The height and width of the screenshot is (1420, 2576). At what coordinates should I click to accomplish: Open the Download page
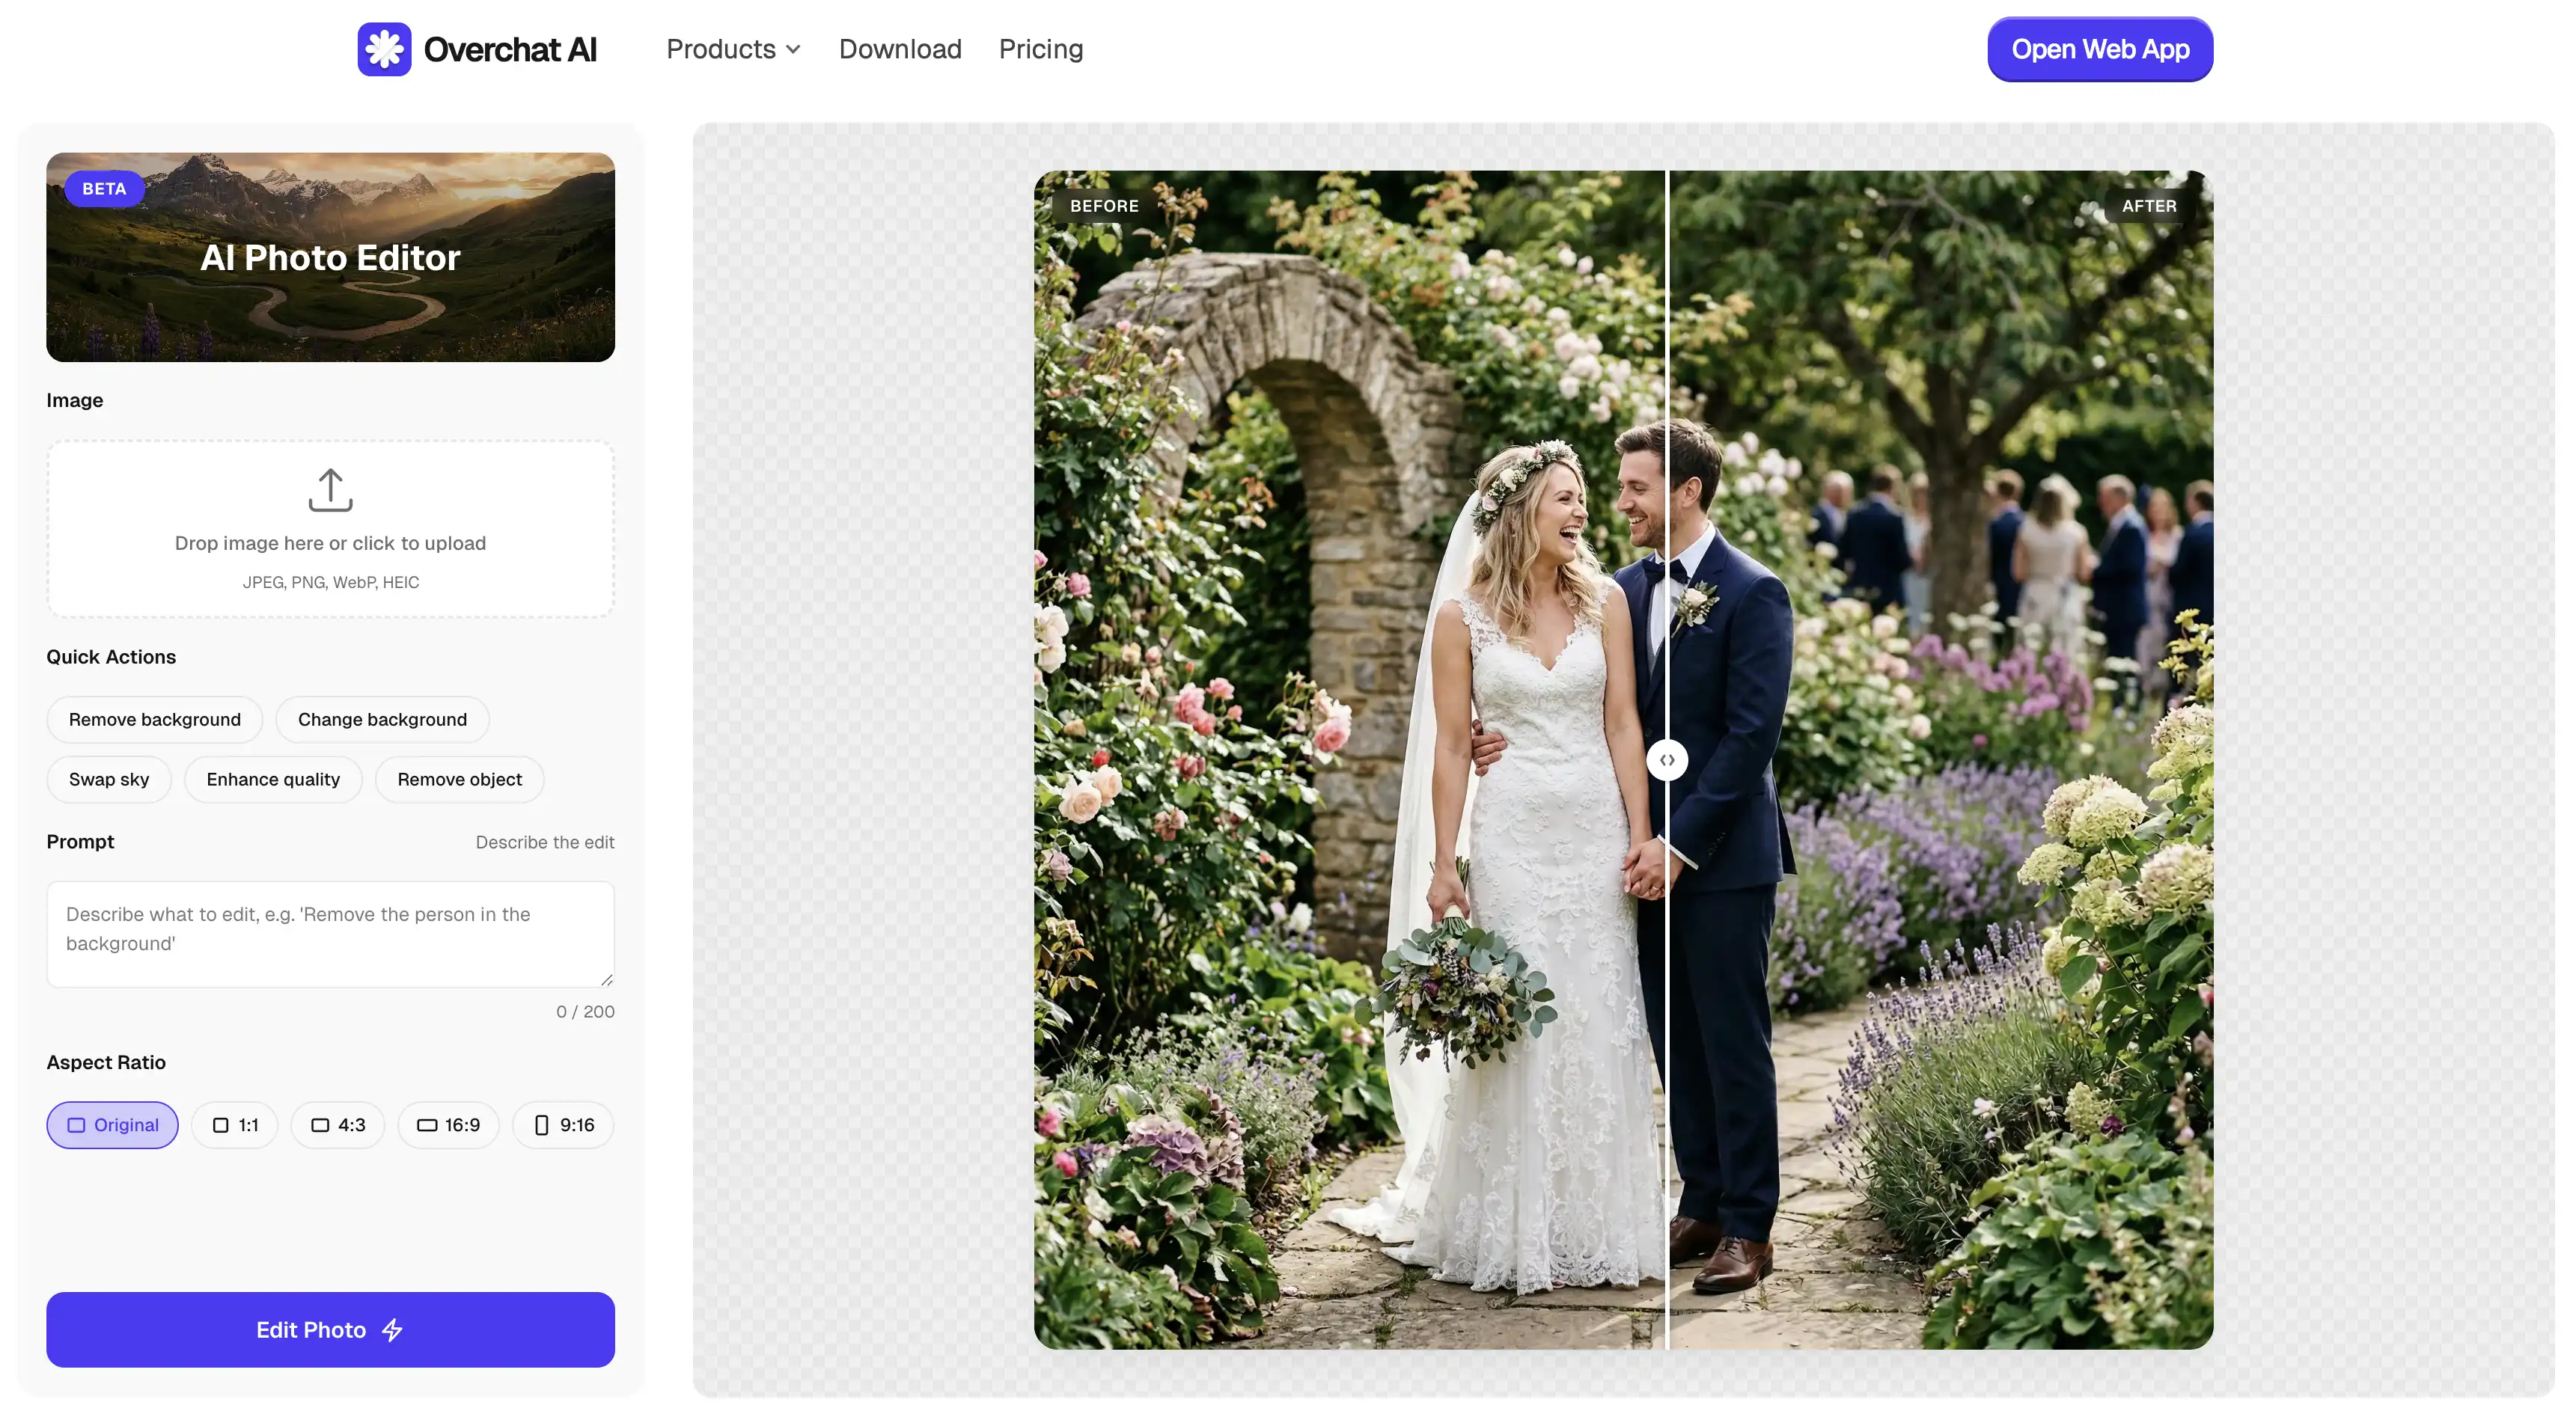[x=899, y=49]
